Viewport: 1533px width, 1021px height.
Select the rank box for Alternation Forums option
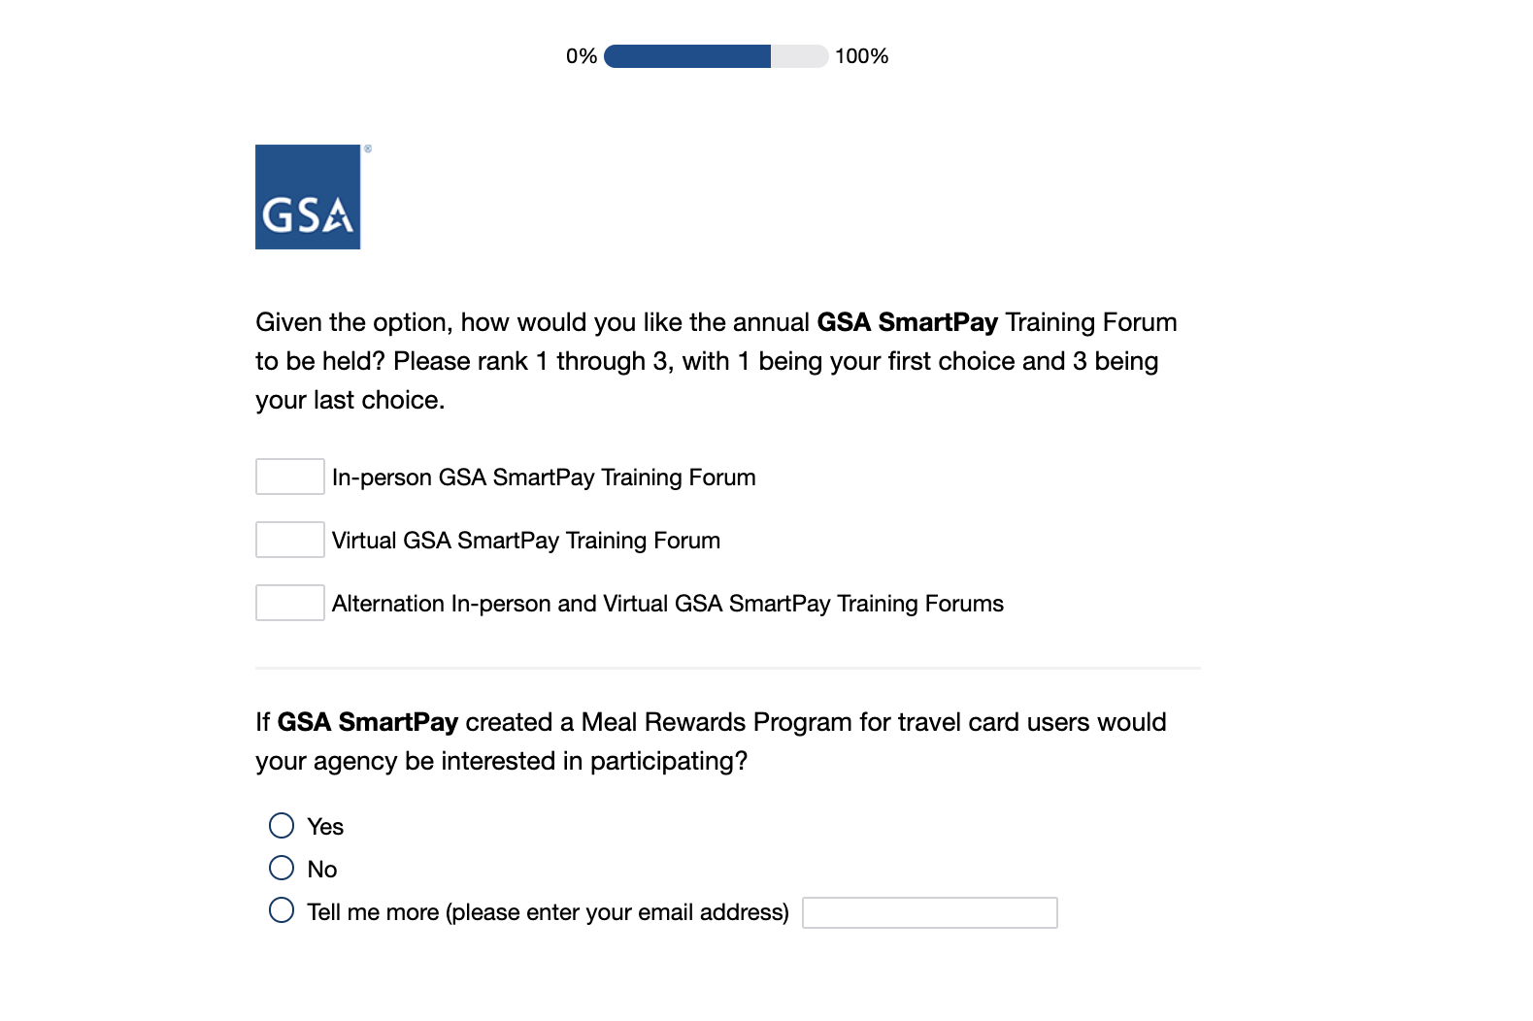coord(289,603)
